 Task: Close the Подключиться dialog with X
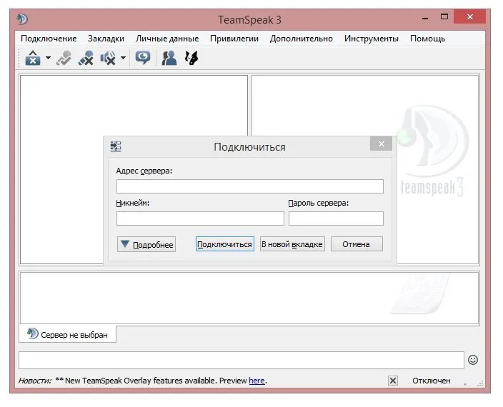381,144
